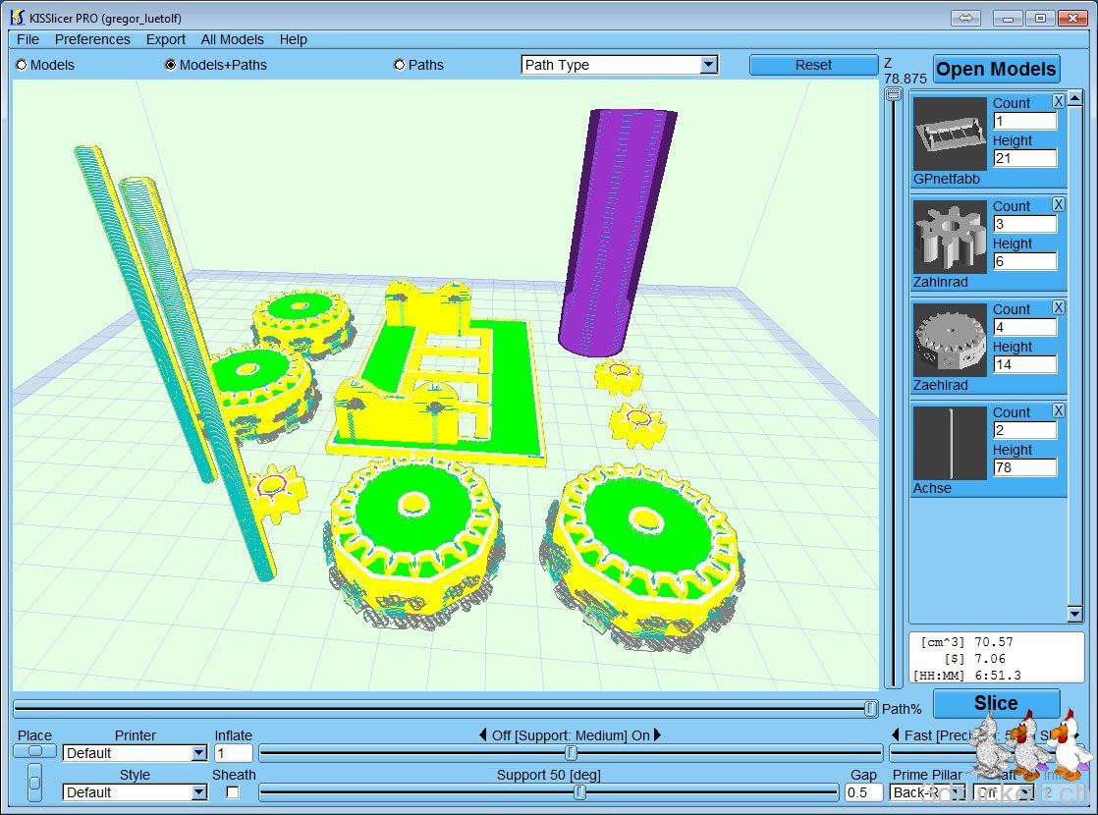The image size is (1098, 815).
Task: Click the Support Medium slider handle
Action: [x=571, y=753]
